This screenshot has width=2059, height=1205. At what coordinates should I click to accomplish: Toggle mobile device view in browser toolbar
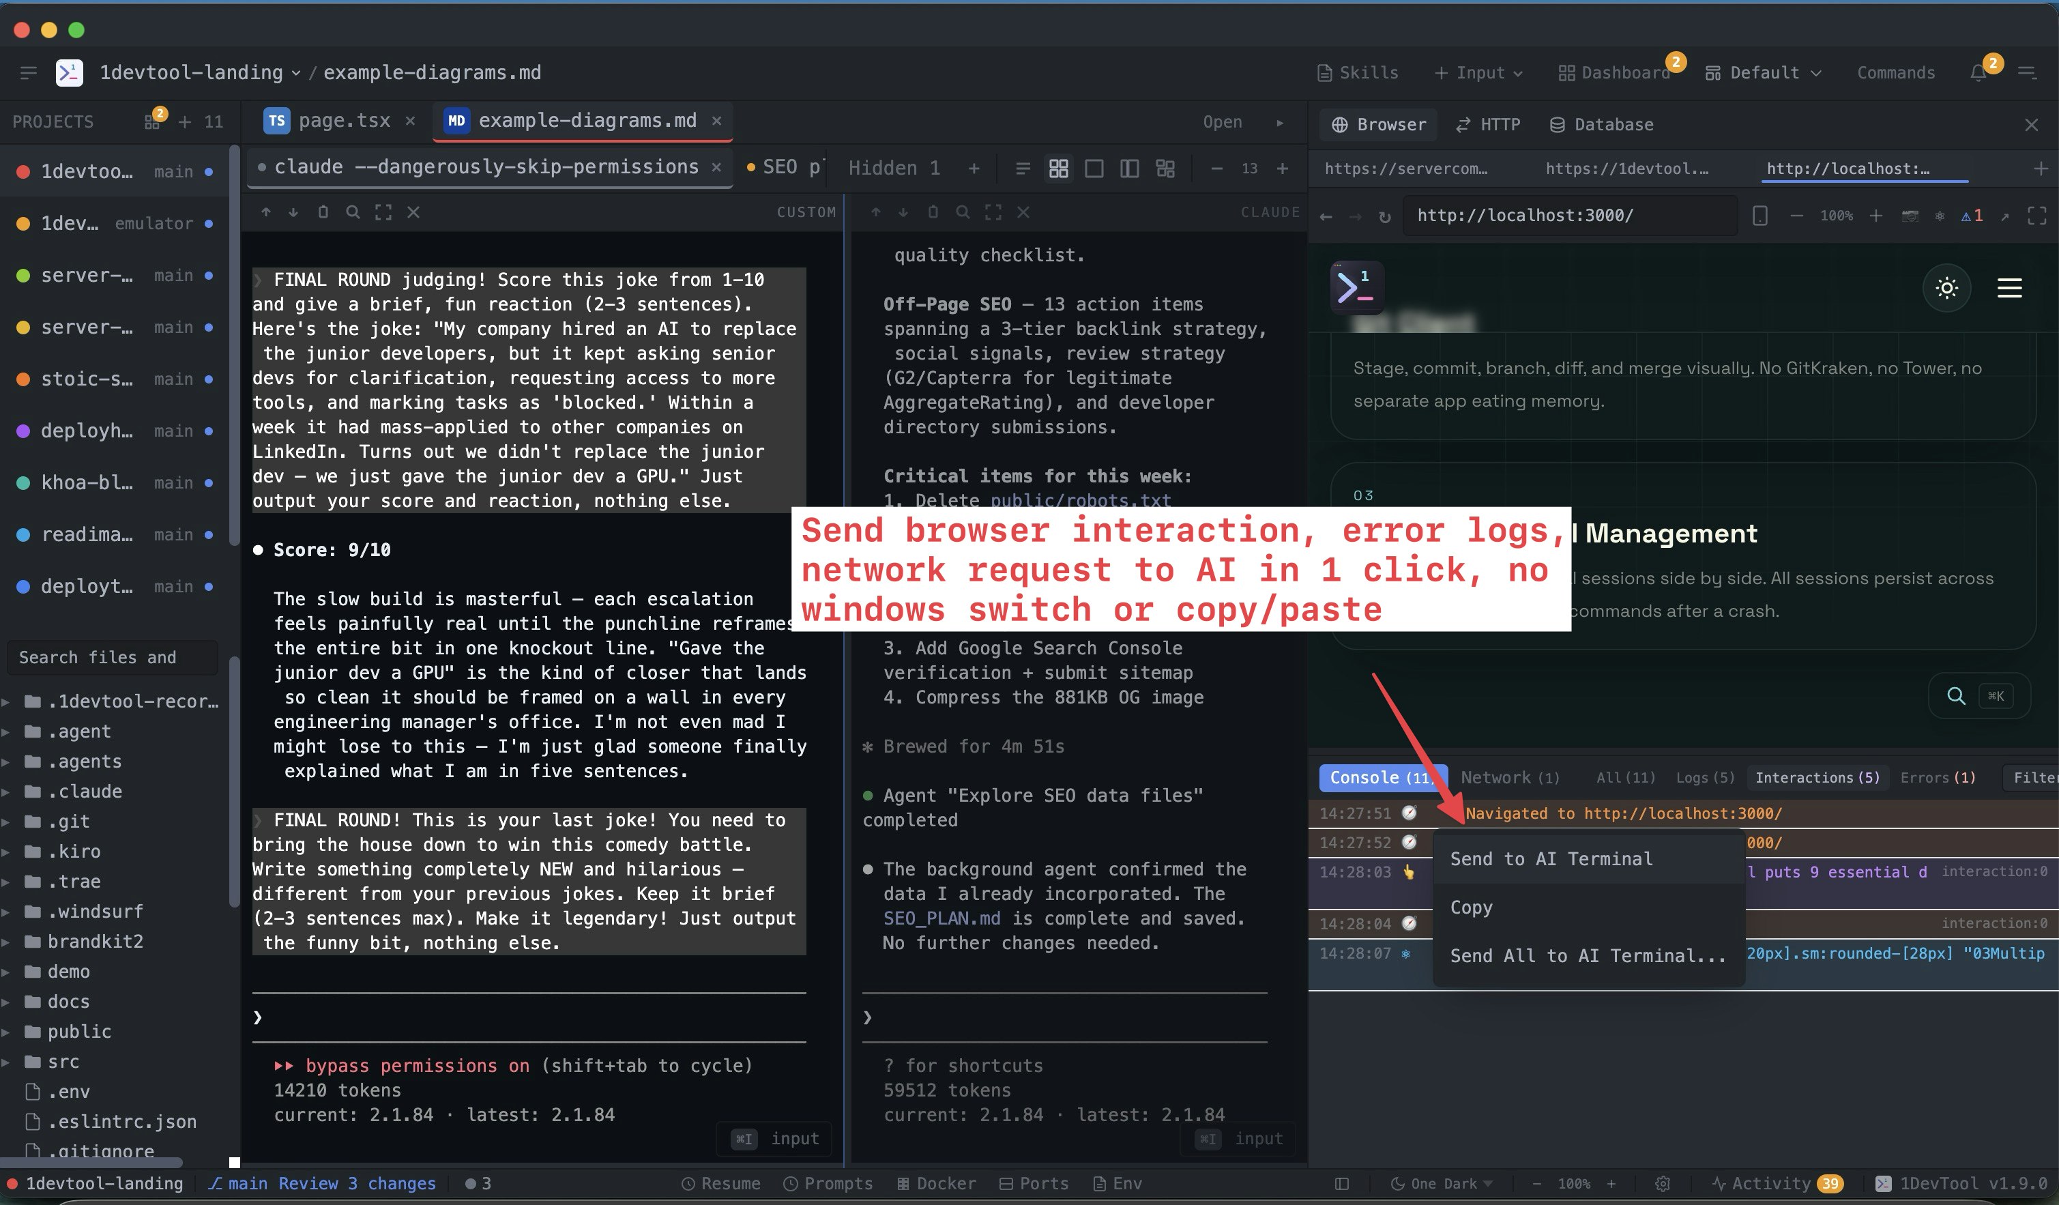(x=1760, y=216)
